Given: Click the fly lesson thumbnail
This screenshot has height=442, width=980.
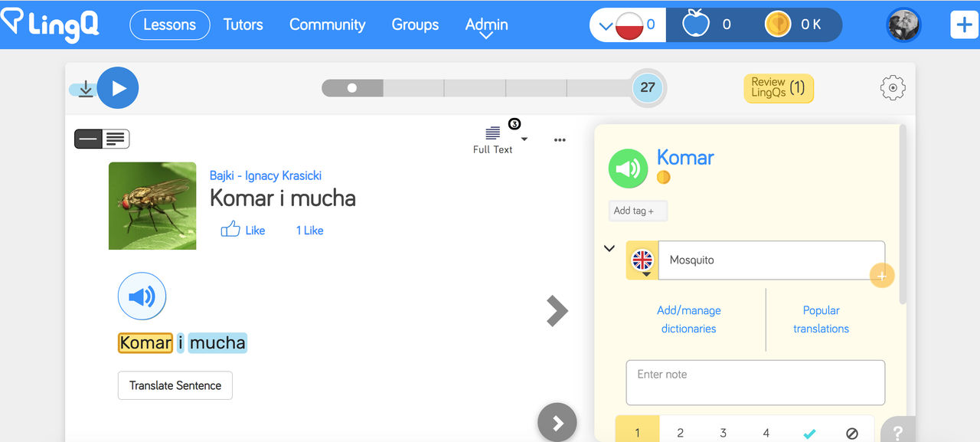Looking at the screenshot, I should [x=152, y=205].
